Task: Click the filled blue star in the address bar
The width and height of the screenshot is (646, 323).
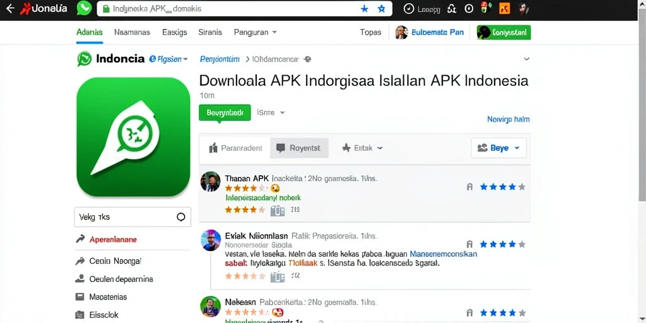Action: [364, 9]
